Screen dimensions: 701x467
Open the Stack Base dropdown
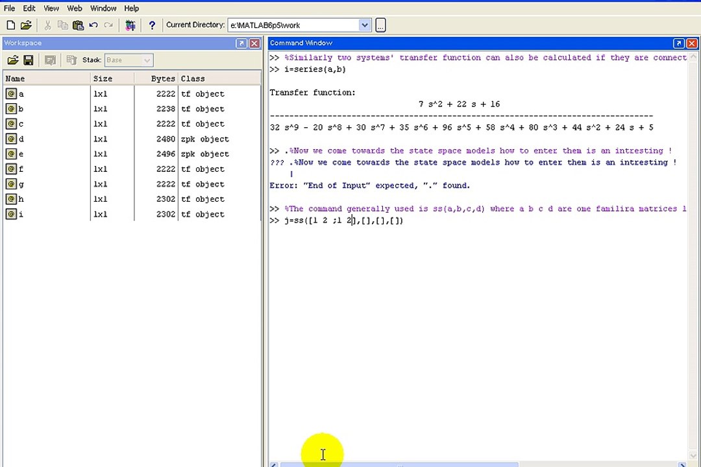129,60
